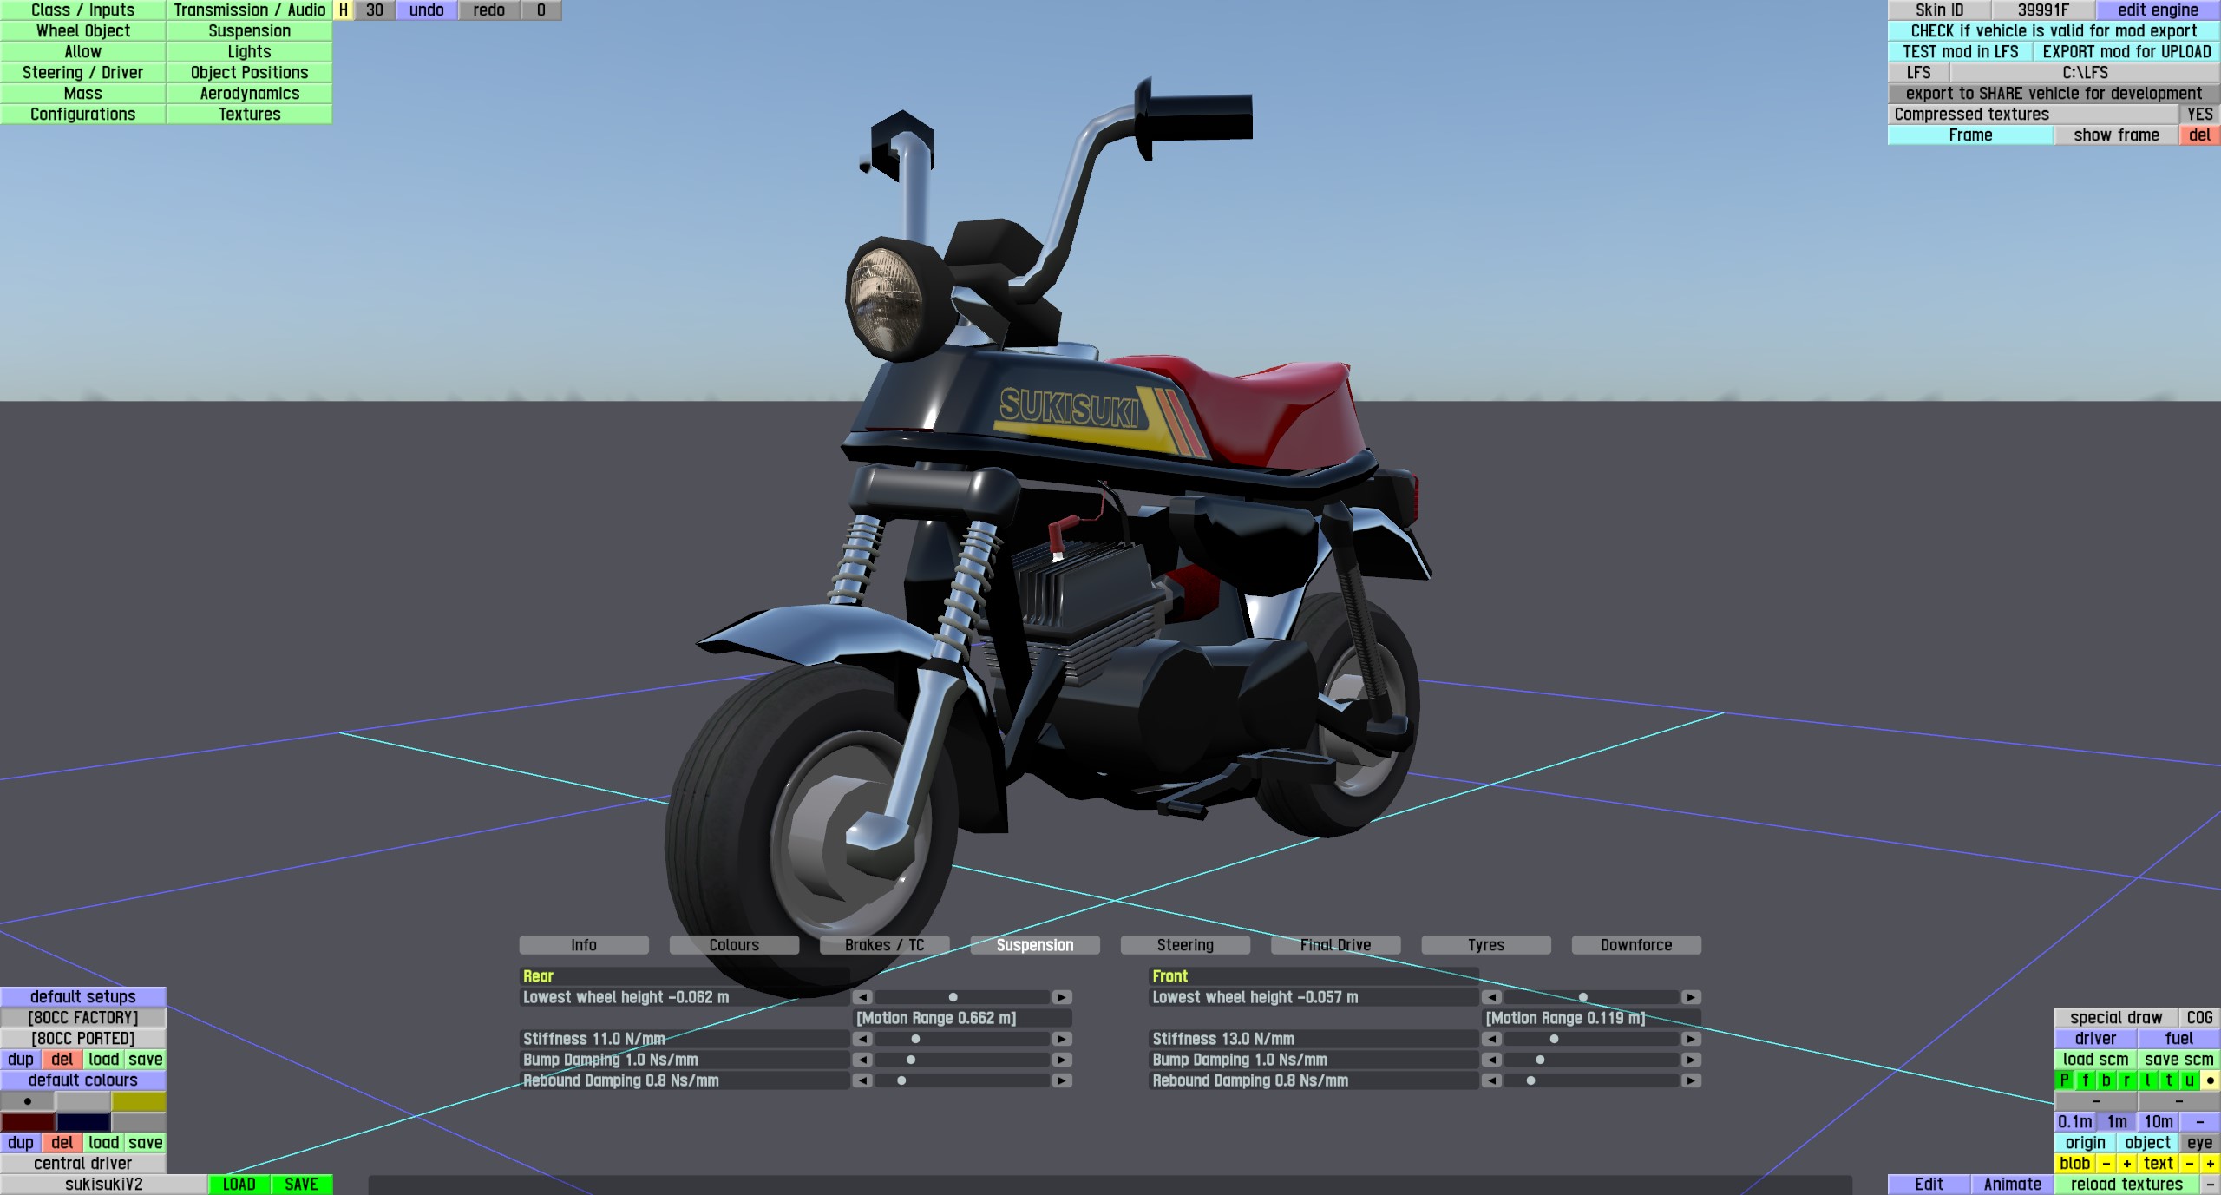Open the Aerodynamics section
Viewport: 2221px width, 1195px height.
tap(249, 94)
